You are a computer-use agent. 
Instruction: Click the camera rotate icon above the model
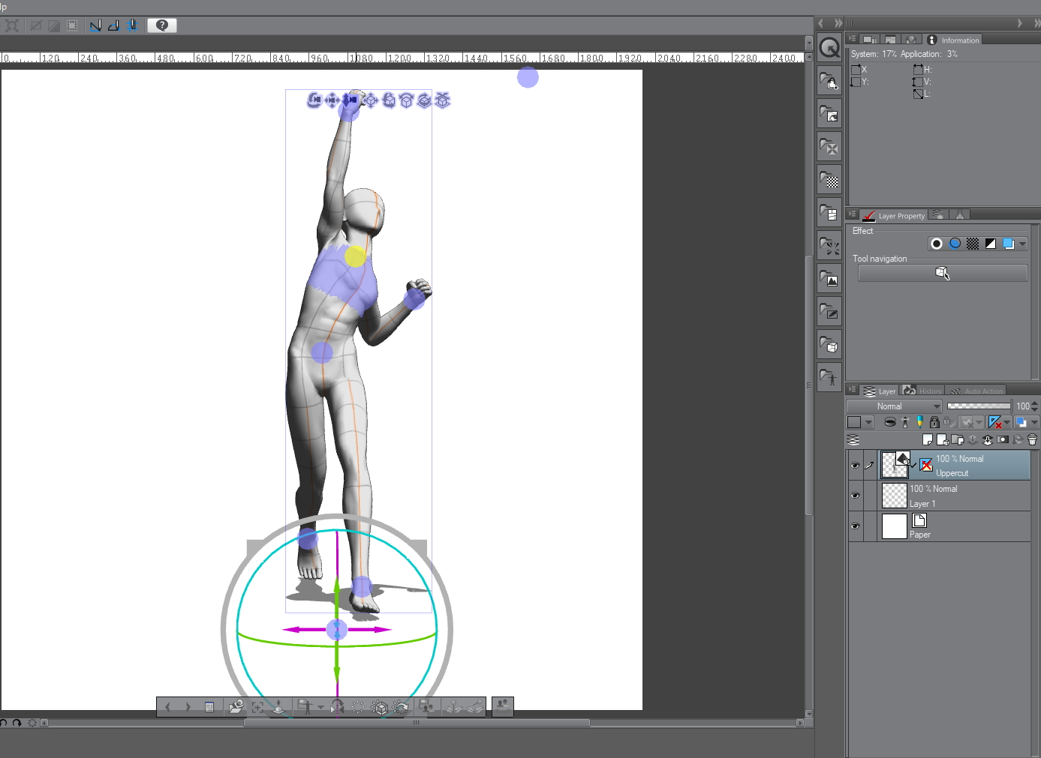[x=314, y=100]
